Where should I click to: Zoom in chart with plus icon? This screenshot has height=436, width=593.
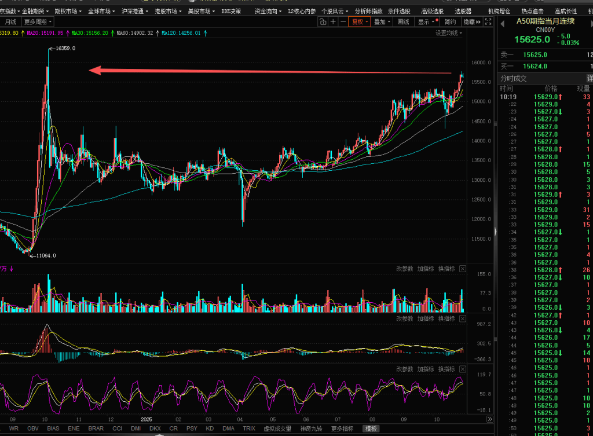[x=333, y=22]
